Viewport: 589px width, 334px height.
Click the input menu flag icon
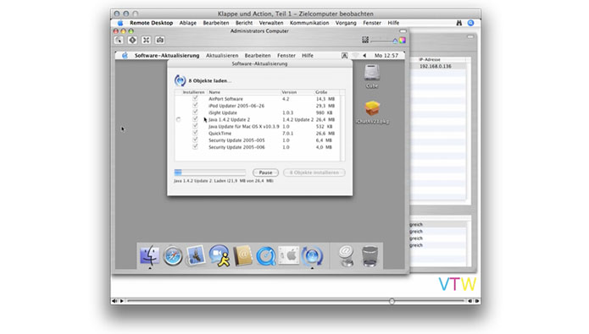coord(344,56)
